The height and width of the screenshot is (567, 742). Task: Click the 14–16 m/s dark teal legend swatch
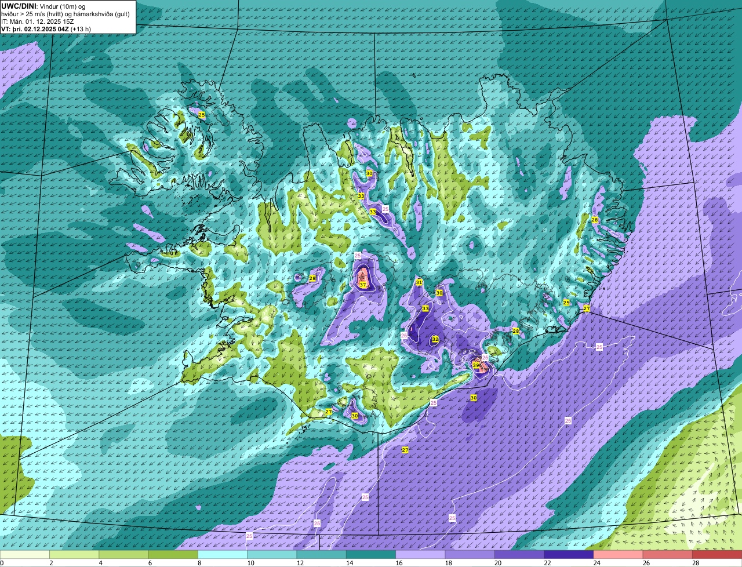(x=371, y=555)
